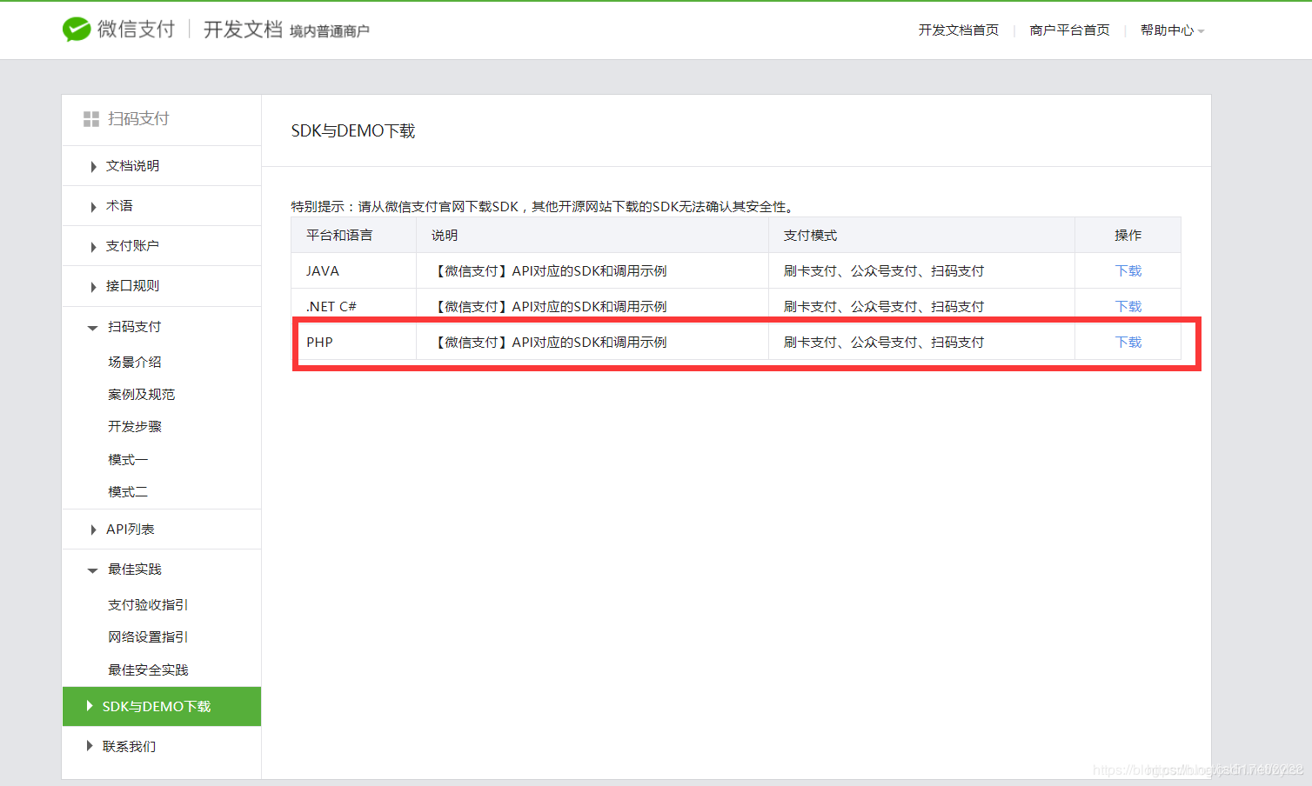This screenshot has width=1312, height=786.
Task: Click the WeChat Pay green logo icon
Action: click(77, 29)
